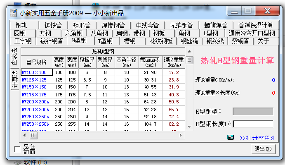Select row HW200×200b
This screenshot has width=285, height=165.
(x=103, y=110)
